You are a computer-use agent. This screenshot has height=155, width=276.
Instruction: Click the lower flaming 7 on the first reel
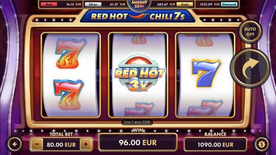[x=69, y=95]
